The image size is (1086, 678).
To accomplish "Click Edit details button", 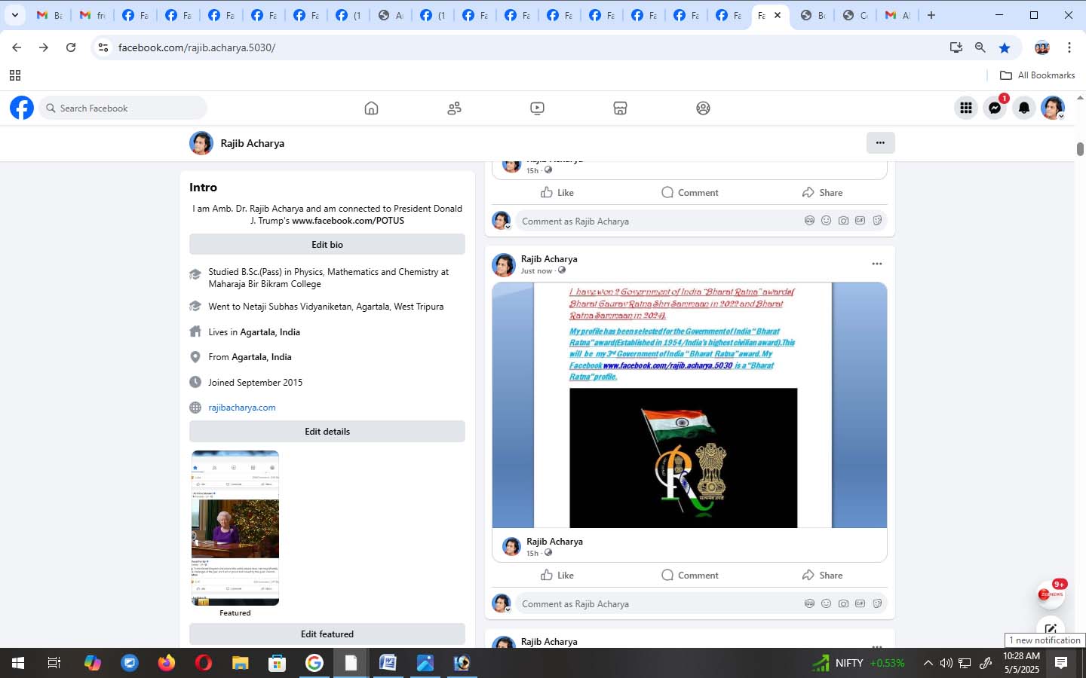I will pyautogui.click(x=327, y=431).
